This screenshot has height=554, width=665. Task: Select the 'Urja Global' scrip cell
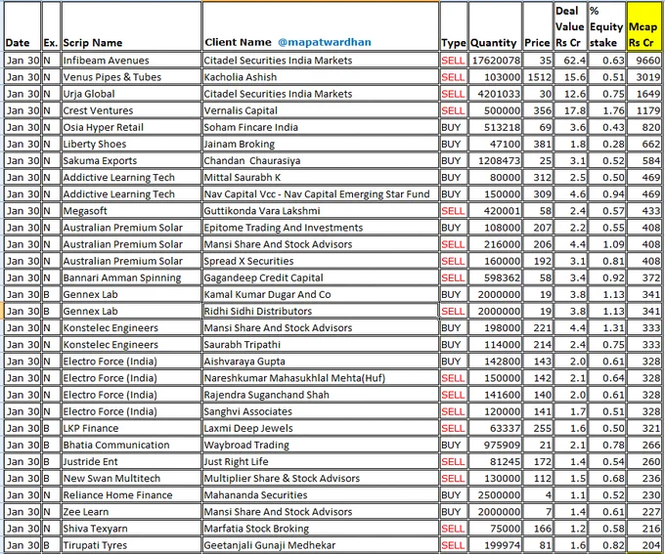[x=131, y=94]
